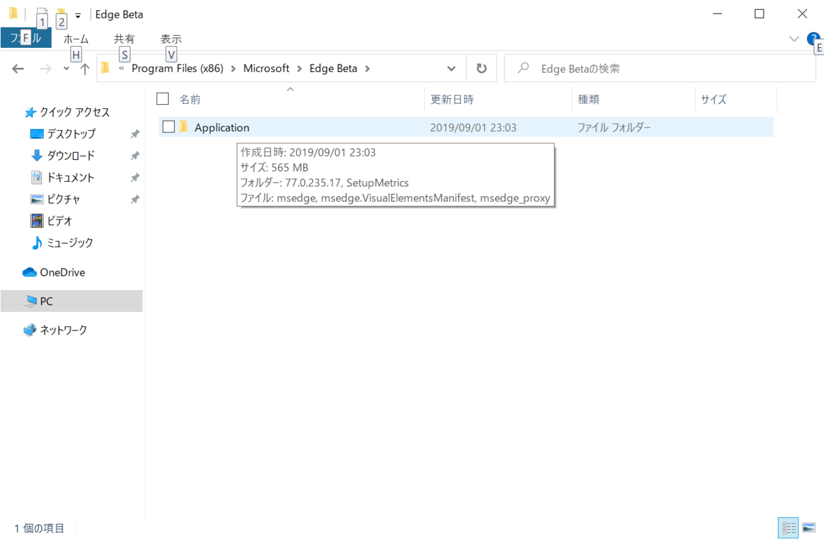Click new folder icon in title bar
The image size is (824, 539).
(x=61, y=14)
